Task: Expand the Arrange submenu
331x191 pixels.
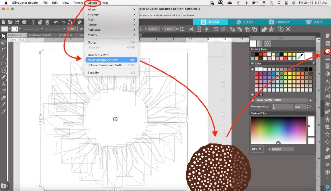Action: tap(112, 15)
